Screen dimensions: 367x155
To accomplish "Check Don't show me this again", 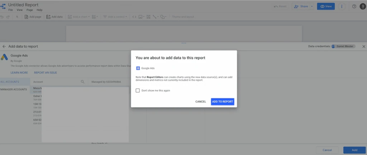I will [138, 90].
